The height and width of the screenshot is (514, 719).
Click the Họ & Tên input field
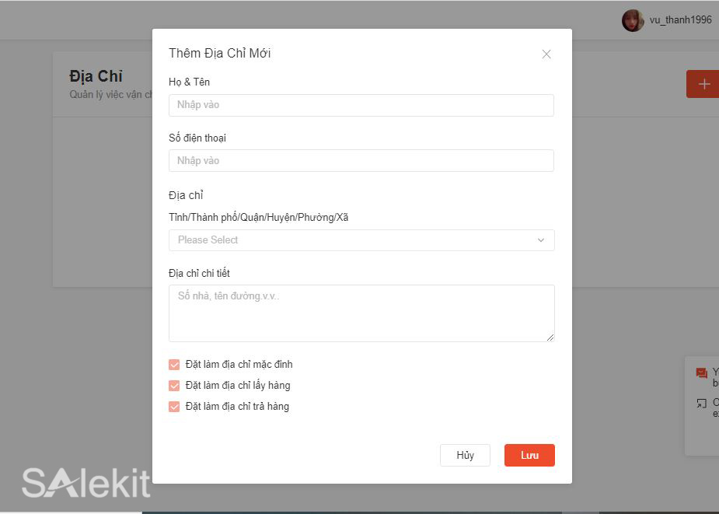(361, 105)
